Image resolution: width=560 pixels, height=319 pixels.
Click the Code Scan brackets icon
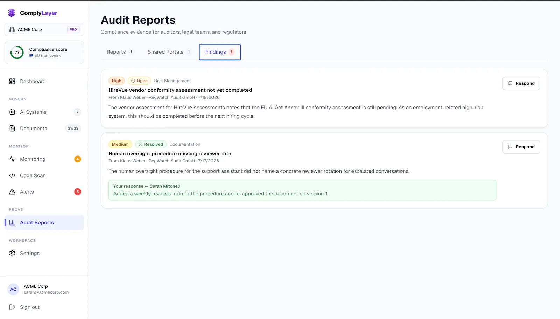point(12,175)
